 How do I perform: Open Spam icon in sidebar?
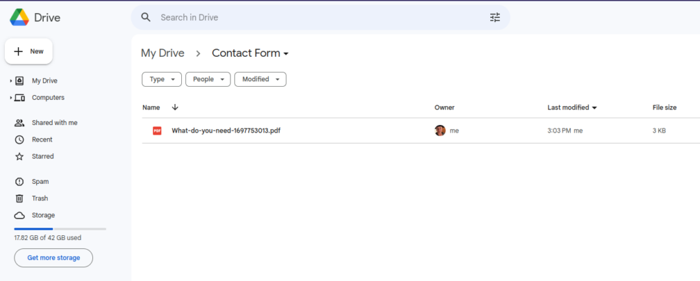coord(19,182)
